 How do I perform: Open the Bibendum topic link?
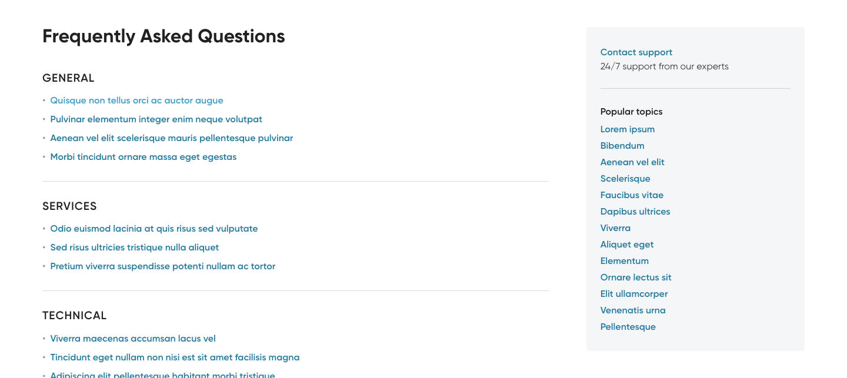[622, 146]
